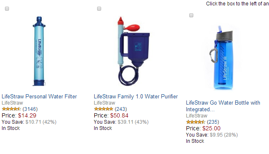Click the LifeStraw brand name under the Go Bottle

[x=196, y=116]
